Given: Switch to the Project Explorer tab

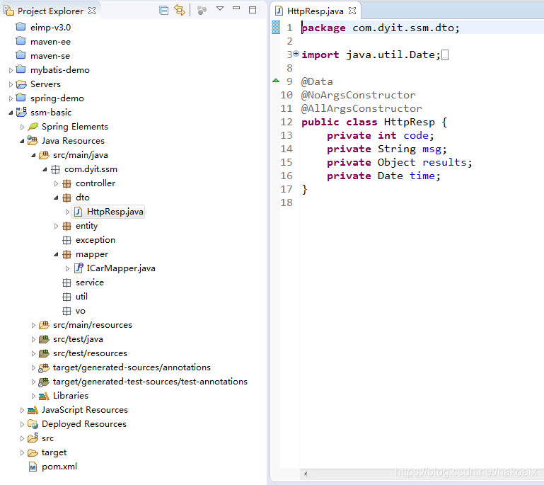Looking at the screenshot, I should [50, 11].
